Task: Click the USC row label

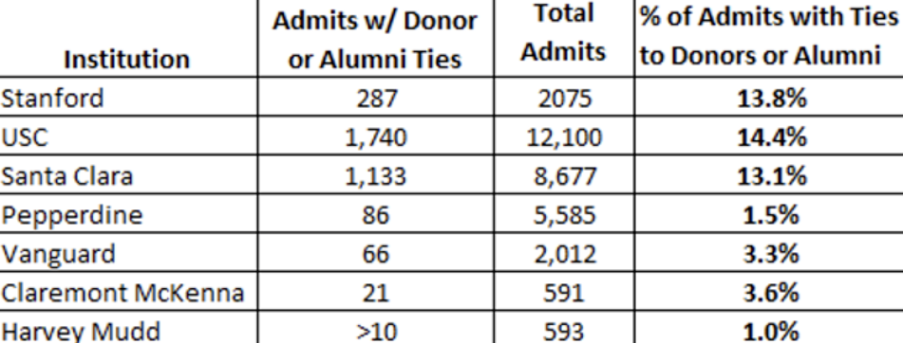Action: pyautogui.click(x=128, y=136)
